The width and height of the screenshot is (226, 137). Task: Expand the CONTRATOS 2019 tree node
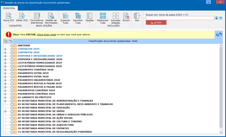tap(5, 49)
